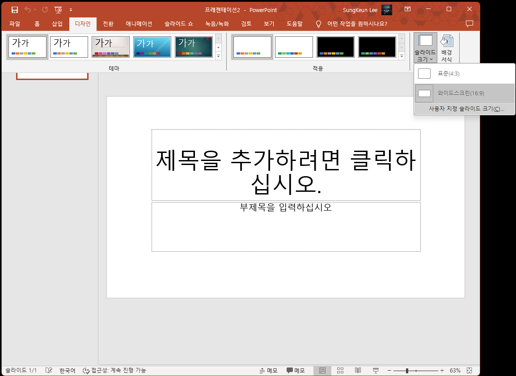This screenshot has width=516, height=376.
Task: Switch to the 전환 tab
Action: click(x=108, y=24)
